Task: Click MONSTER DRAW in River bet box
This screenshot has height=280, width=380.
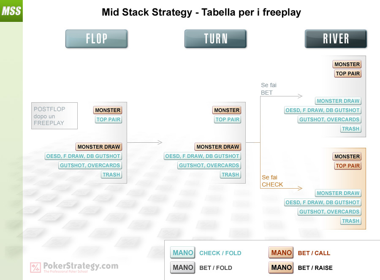Action: 338,101
